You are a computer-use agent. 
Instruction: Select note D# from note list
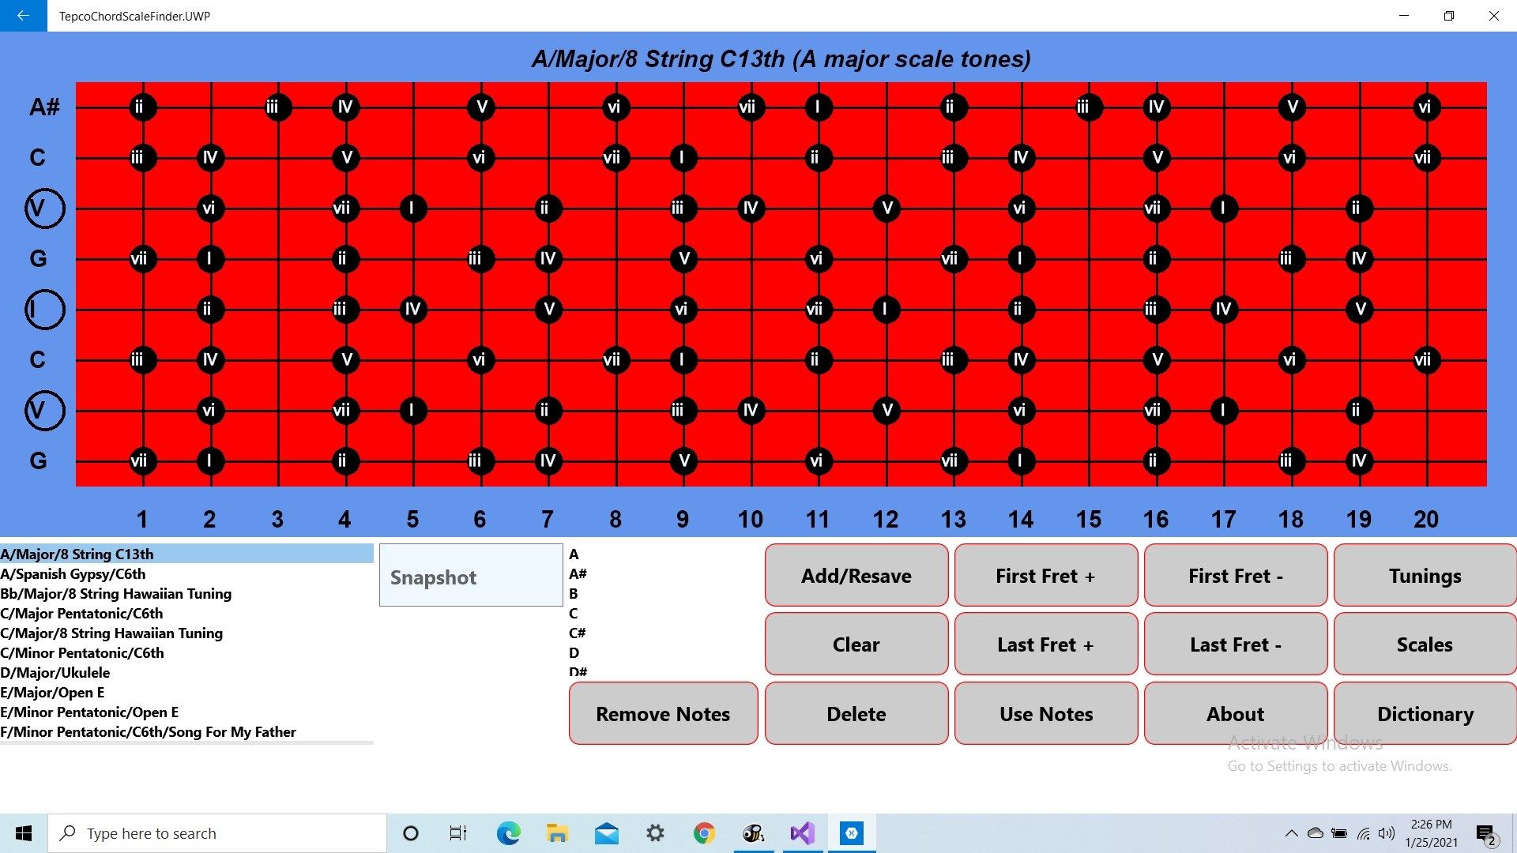click(578, 673)
